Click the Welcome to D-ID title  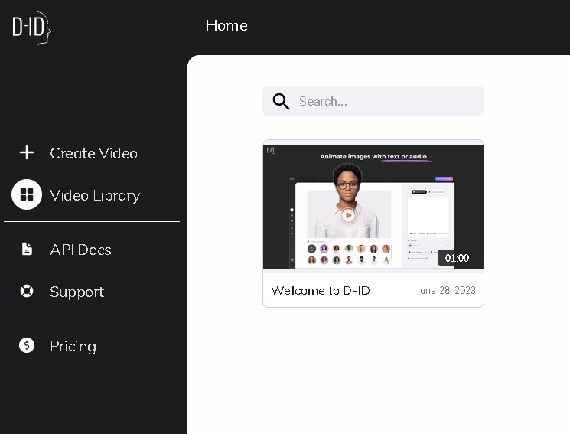pos(321,290)
